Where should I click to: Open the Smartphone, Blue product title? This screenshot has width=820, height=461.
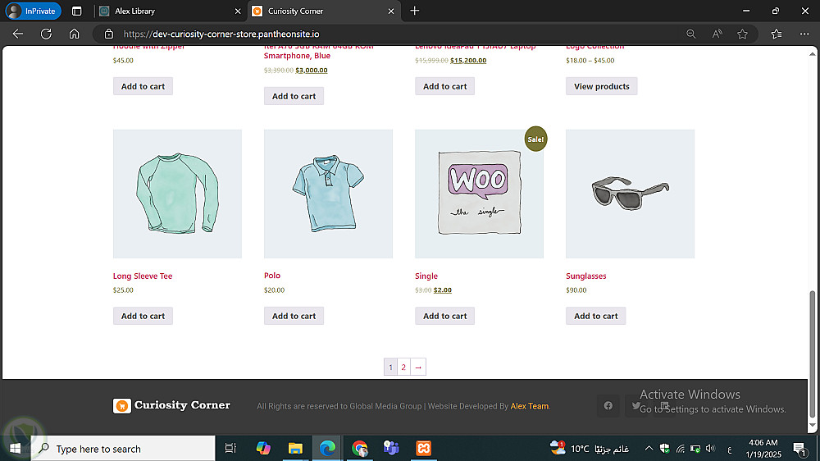(x=318, y=51)
